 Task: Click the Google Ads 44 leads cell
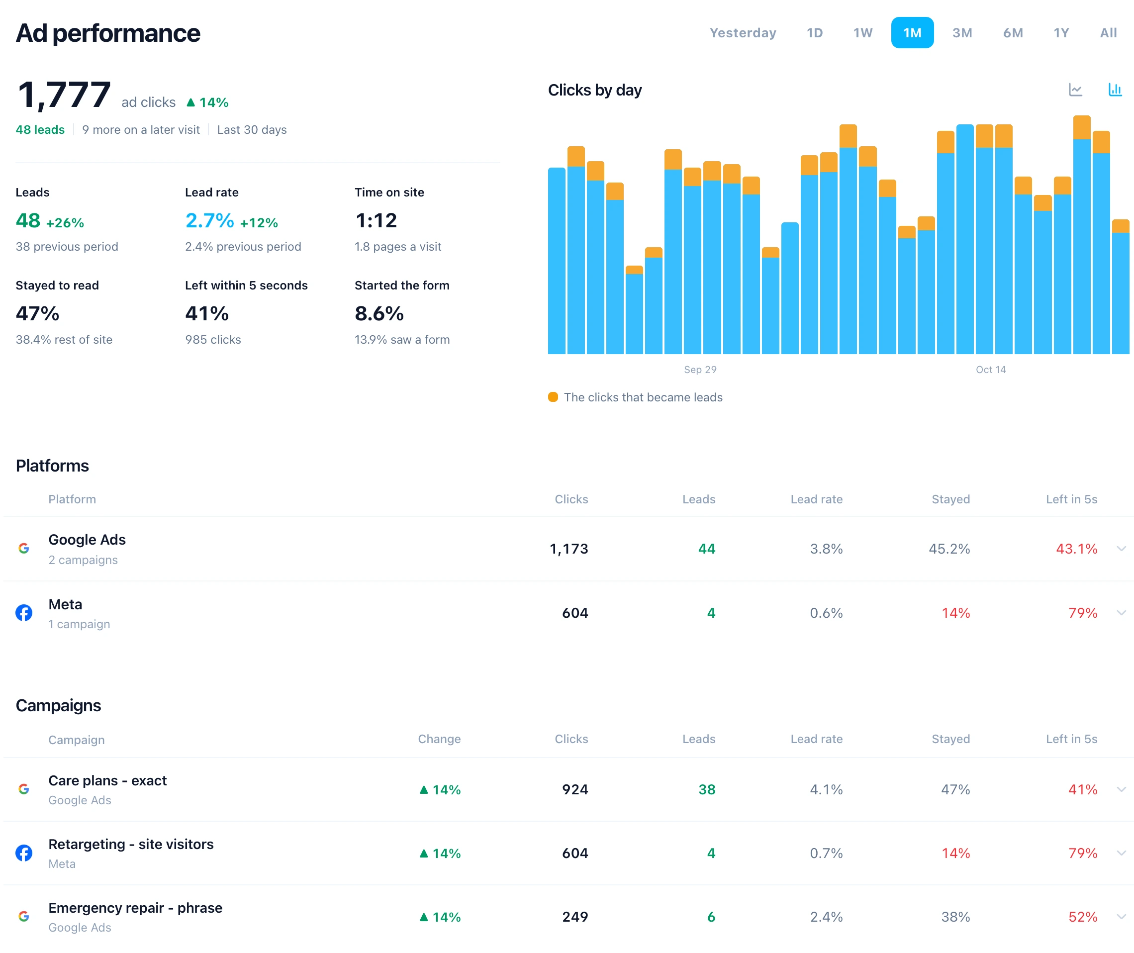(x=707, y=549)
